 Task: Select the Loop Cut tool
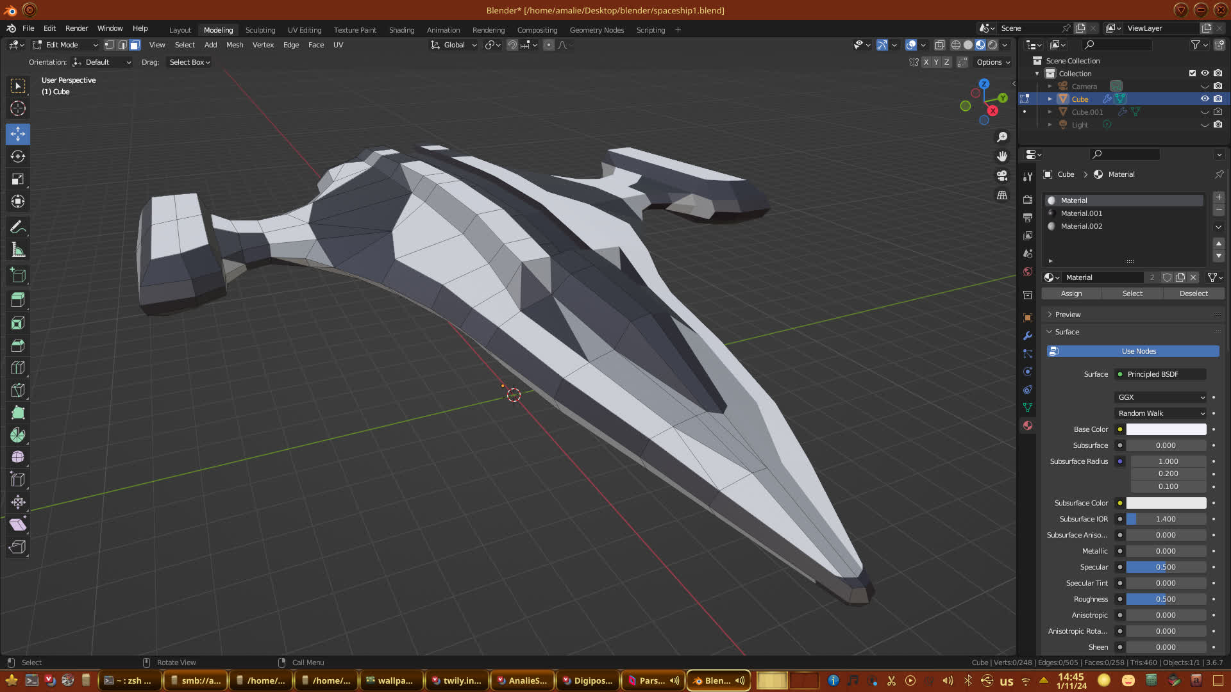click(18, 368)
